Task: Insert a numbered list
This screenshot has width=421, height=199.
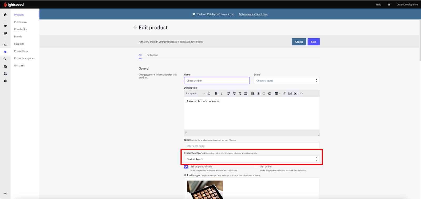Action: pyautogui.click(x=258, y=93)
